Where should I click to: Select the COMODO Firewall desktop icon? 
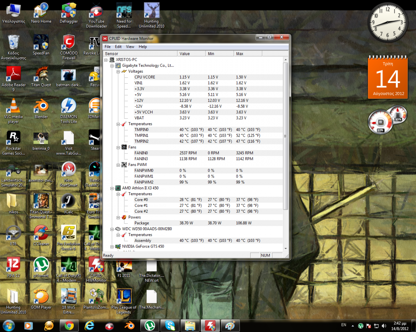(x=69, y=47)
